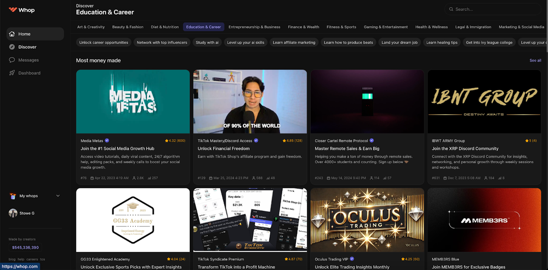
Task: Pick the Study with ai filter chip
Action: [x=207, y=43]
